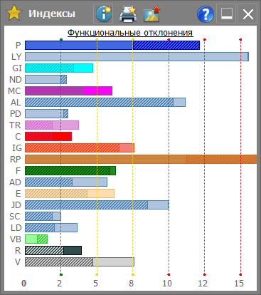This screenshot has height=295, width=261.
Task: Select the GI row label
Action: 17,68
